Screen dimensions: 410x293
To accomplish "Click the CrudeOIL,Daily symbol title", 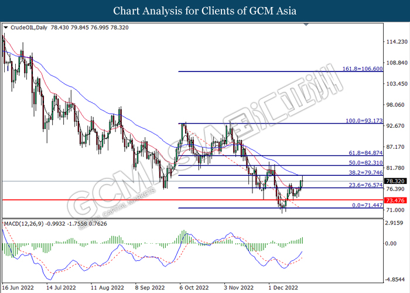I will tap(29, 28).
